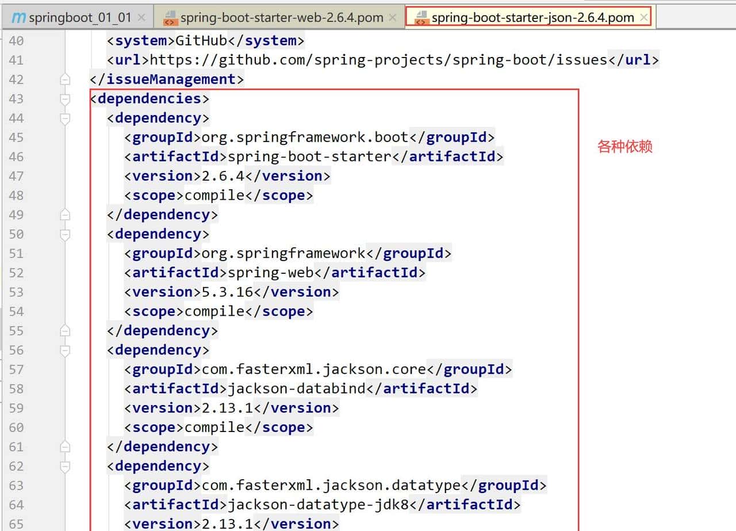This screenshot has width=736, height=531.
Task: Fold the spring-boot-starter dependency on line 44
Action: click(65, 119)
